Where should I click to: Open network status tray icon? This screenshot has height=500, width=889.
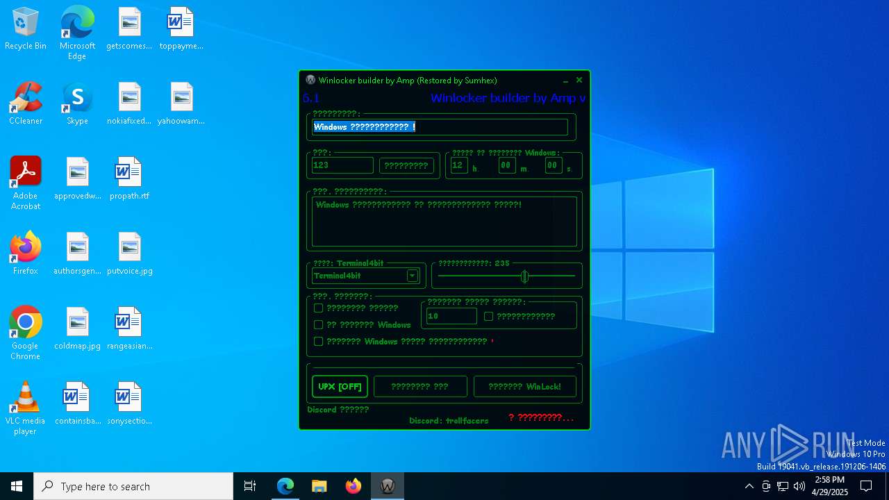(783, 486)
